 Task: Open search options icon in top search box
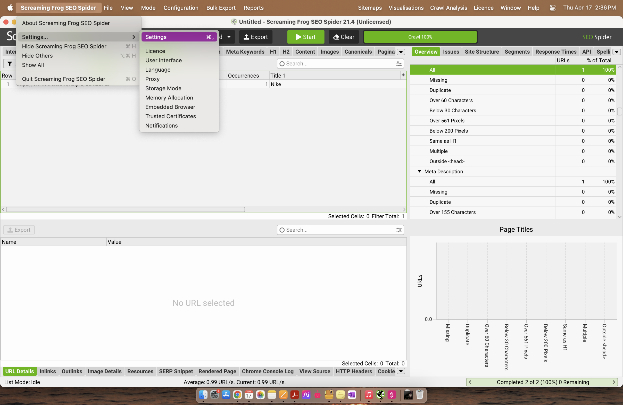click(399, 64)
